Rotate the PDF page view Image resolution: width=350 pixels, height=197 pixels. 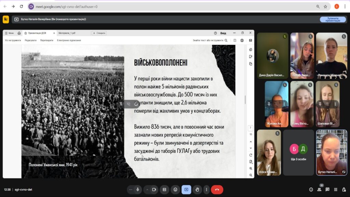pyautogui.click(x=251, y=155)
